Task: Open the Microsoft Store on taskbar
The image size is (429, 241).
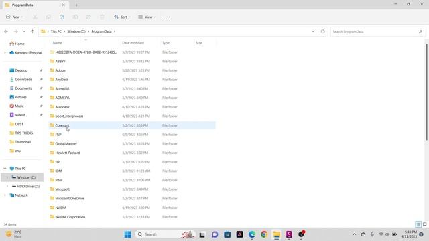Action: [x=227, y=234]
